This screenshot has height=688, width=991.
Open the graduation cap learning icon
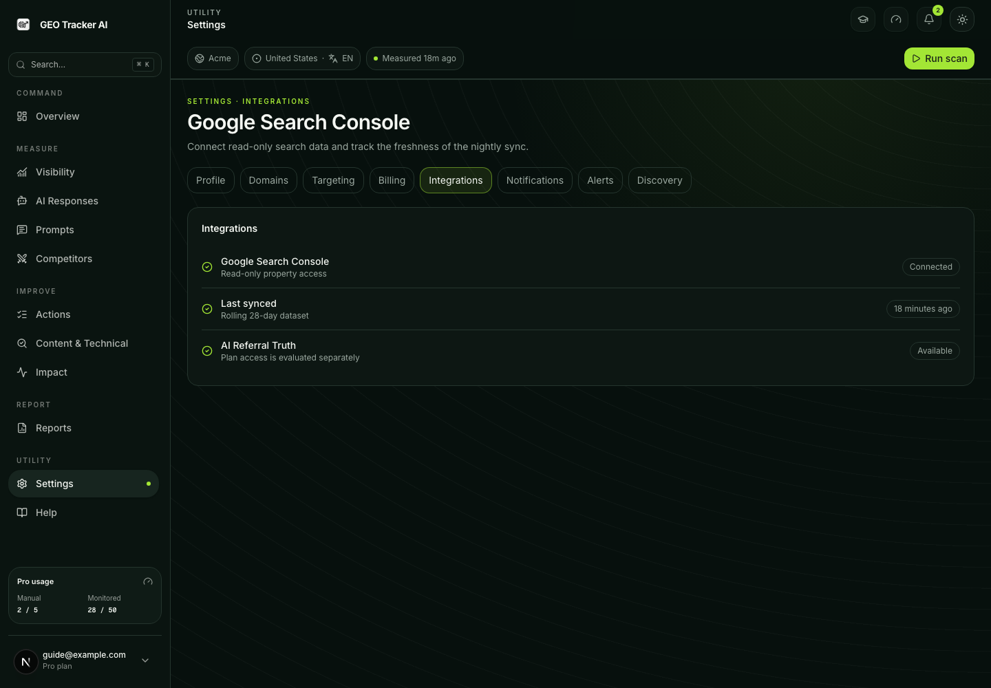[x=863, y=19]
